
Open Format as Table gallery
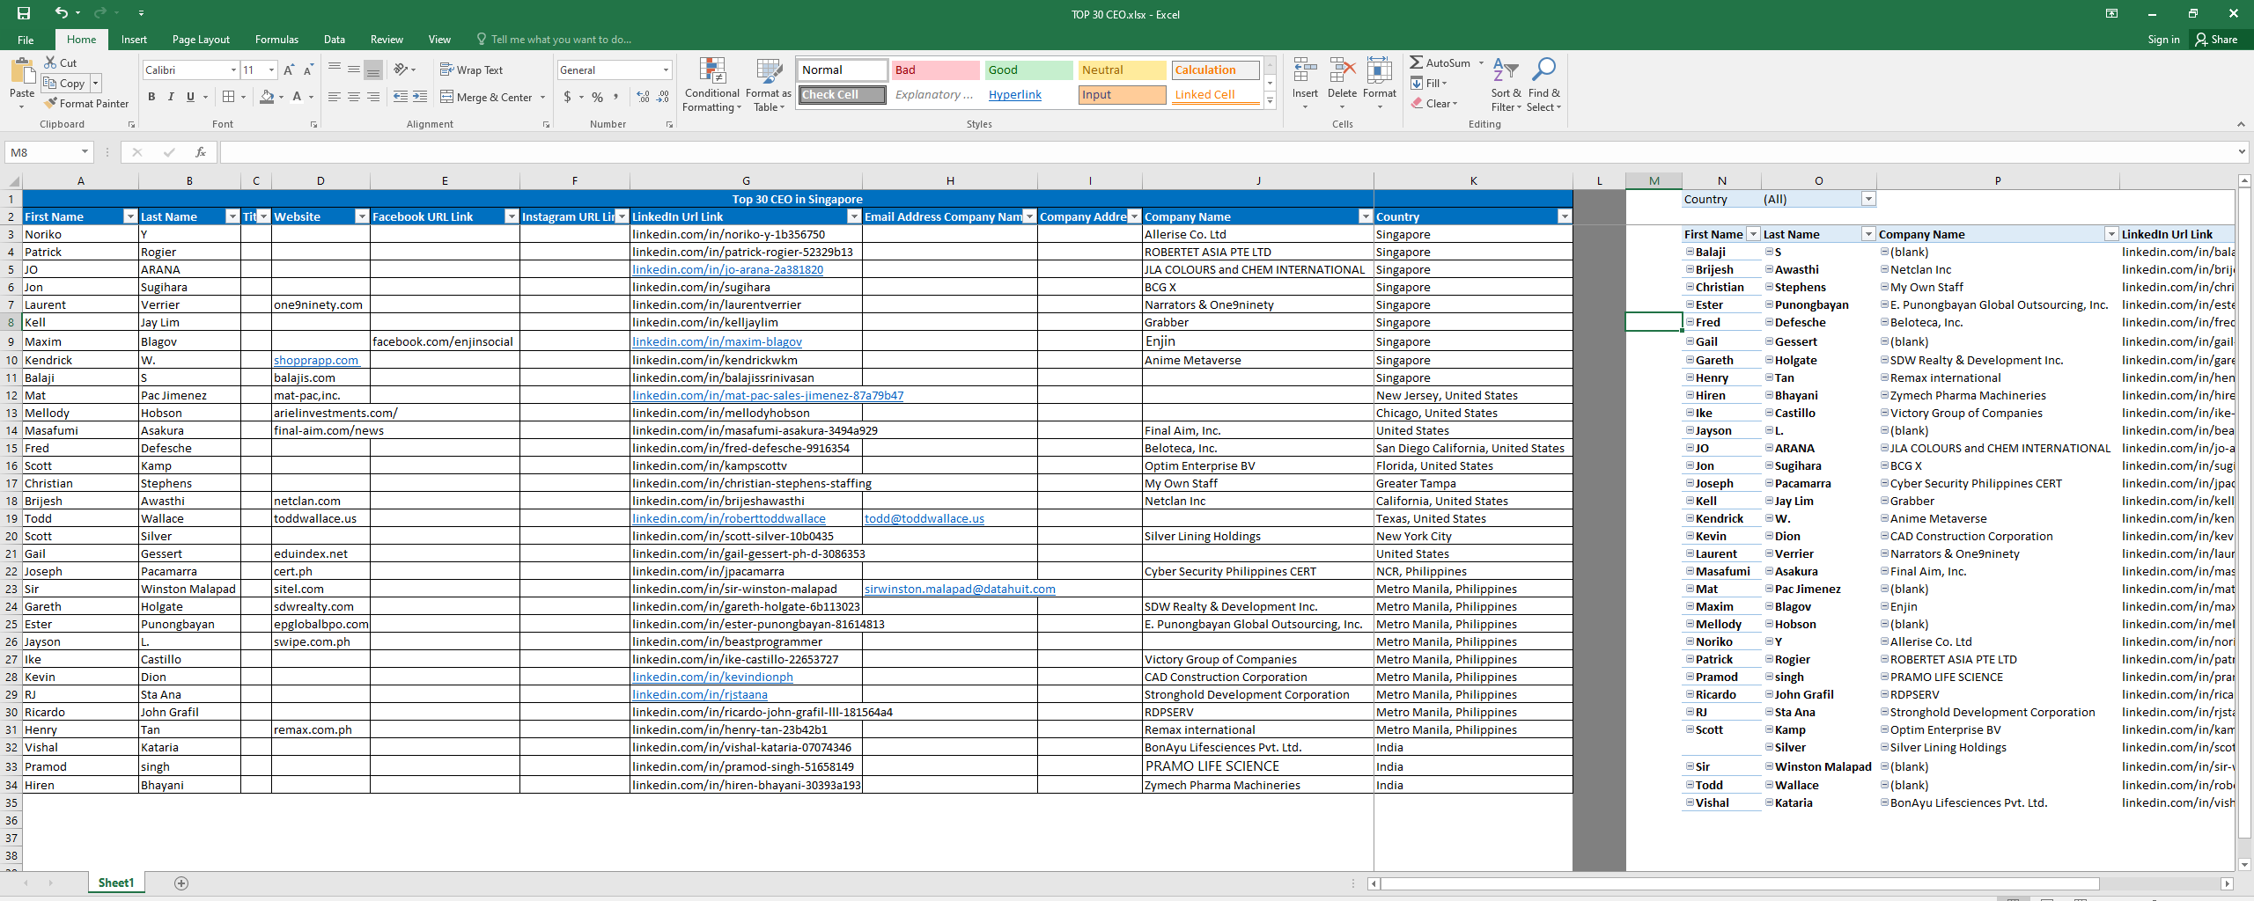click(x=769, y=84)
